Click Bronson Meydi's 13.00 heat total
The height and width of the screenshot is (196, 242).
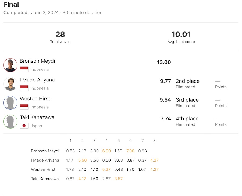[164, 62]
